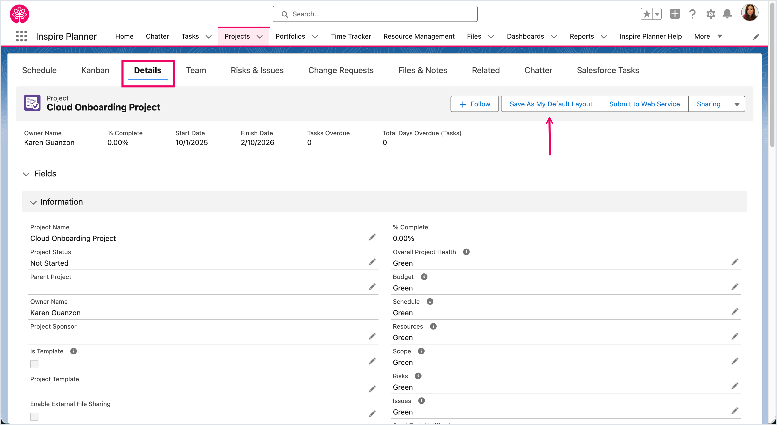Click the help question mark icon

pyautogui.click(x=692, y=14)
